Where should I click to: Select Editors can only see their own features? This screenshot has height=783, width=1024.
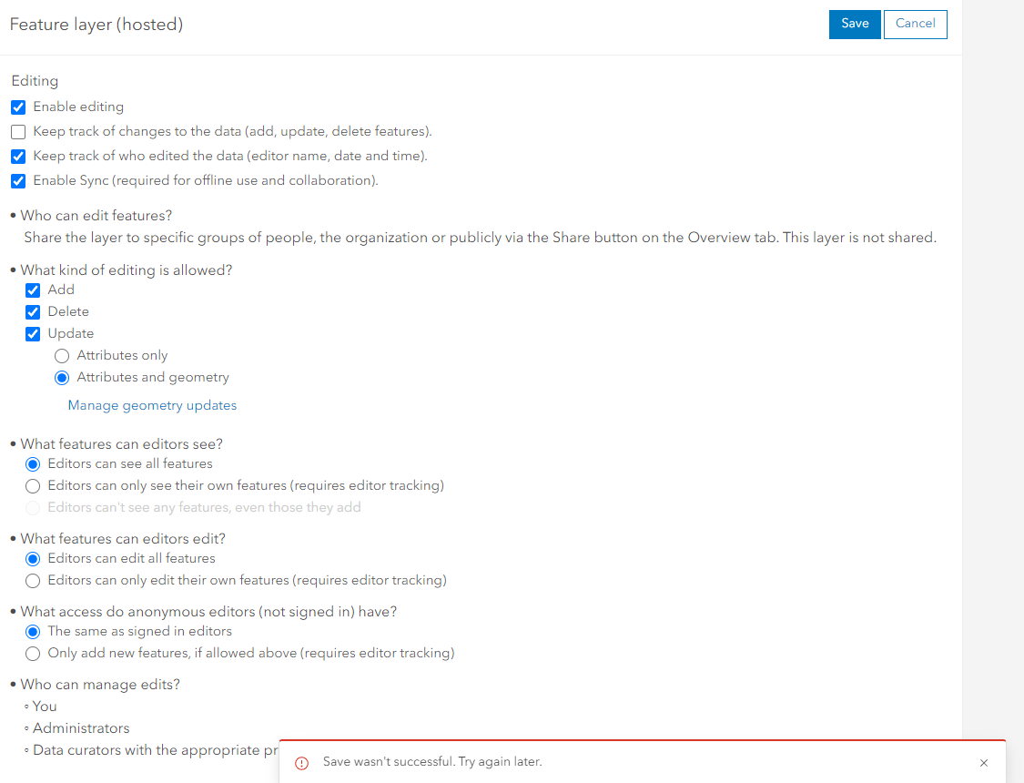coord(33,486)
